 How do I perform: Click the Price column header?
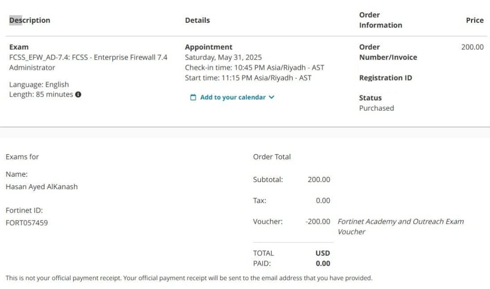tap(474, 20)
